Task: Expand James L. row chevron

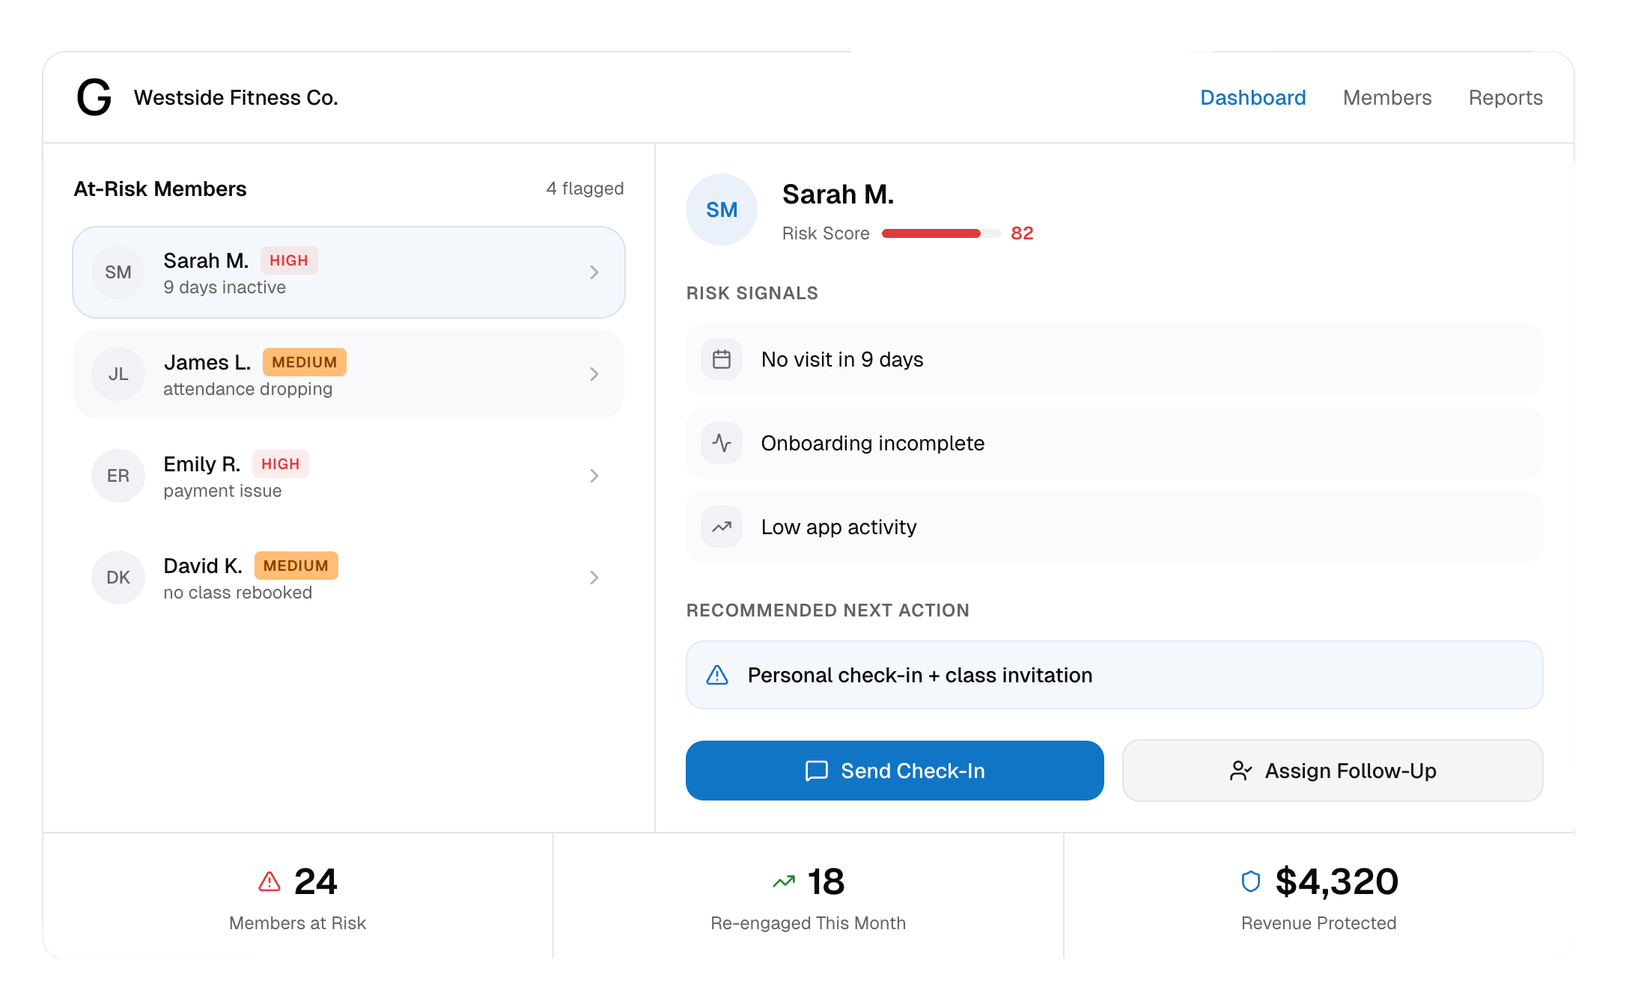Action: click(x=594, y=374)
